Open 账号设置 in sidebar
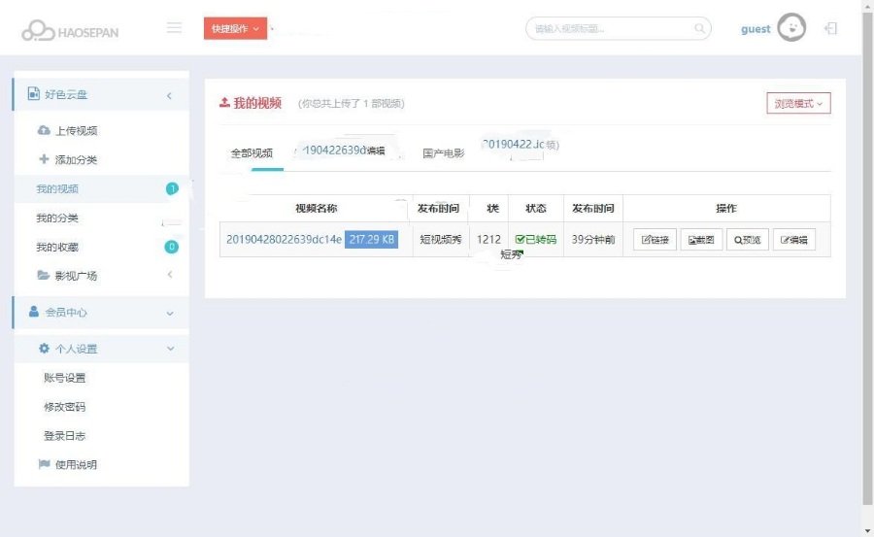The height and width of the screenshot is (537, 874). tap(65, 378)
